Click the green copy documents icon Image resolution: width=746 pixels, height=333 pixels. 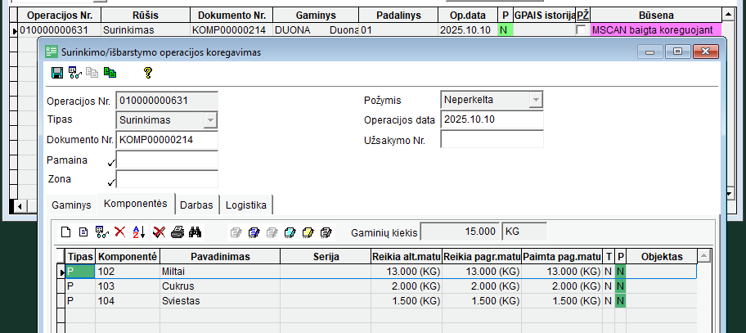tap(110, 73)
